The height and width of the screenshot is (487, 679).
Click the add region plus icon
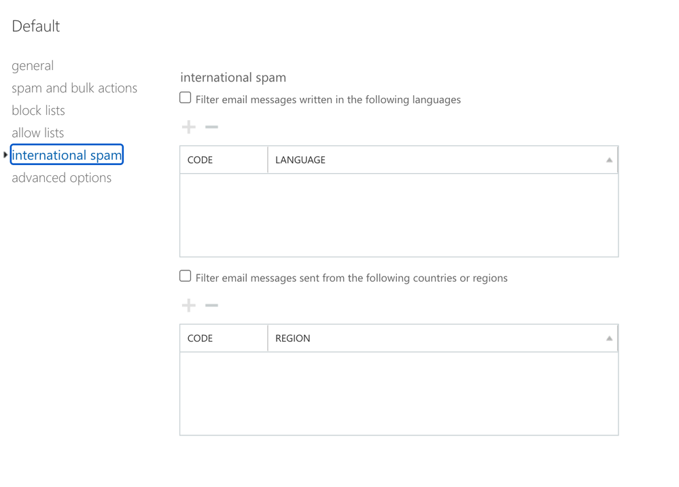click(x=189, y=306)
